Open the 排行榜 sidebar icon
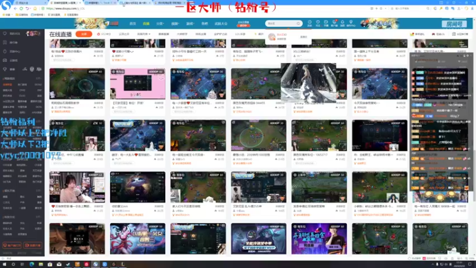Image resolution: width=476 pixels, height=268 pixels. (5, 42)
